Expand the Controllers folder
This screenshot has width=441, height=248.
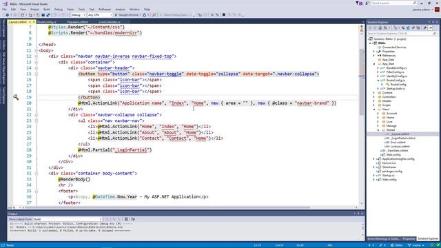click(374, 96)
